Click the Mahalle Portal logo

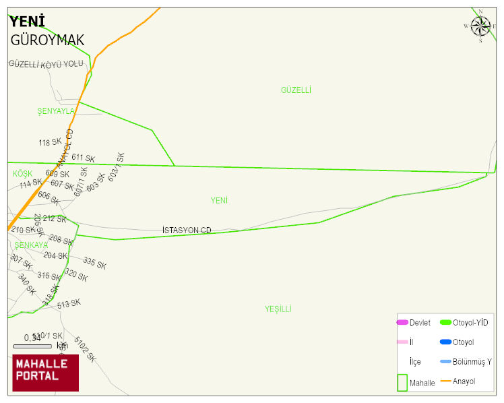(46, 373)
